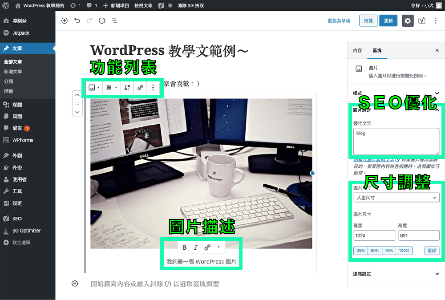Open updates icon in admin bar
The width and height of the screenshot is (445, 300).
coord(75,5)
